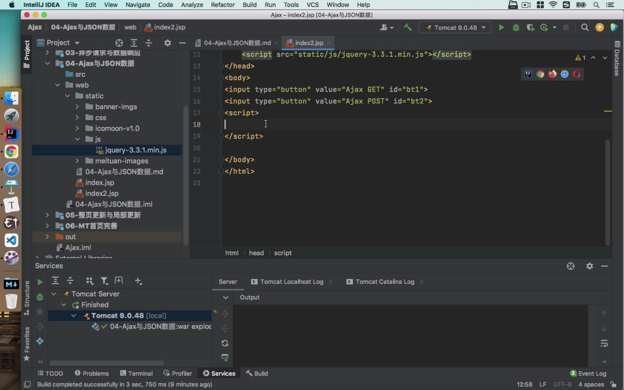Screen dimensions: 624x390
Task: Preview the page in Safari from the editor browser icons
Action: (x=565, y=74)
